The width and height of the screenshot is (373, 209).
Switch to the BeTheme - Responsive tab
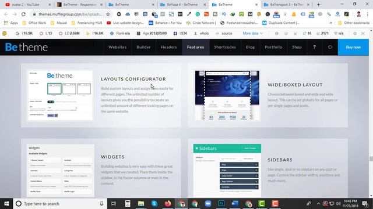pyautogui.click(x=80, y=5)
